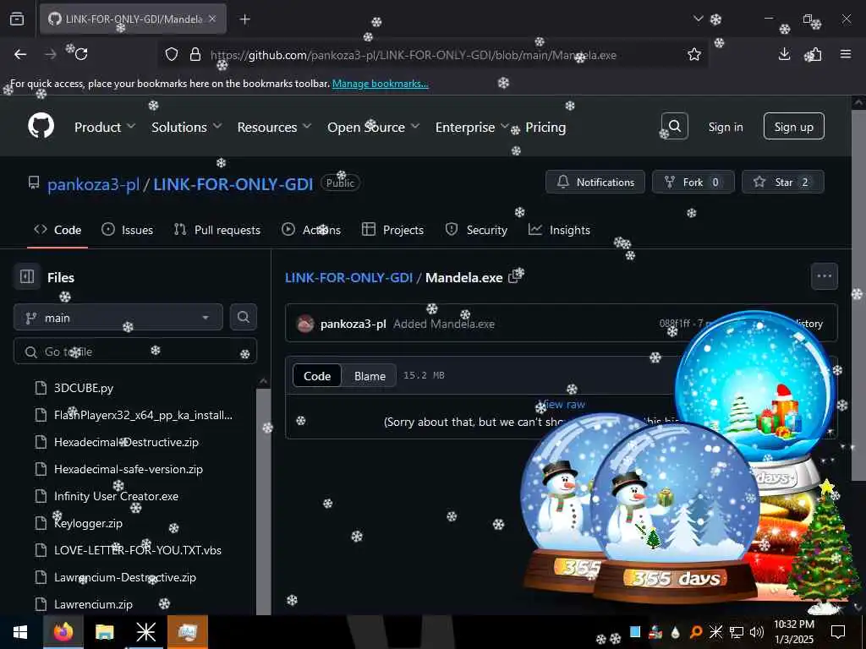Copy file path icon beside Mandela.exe
Screen dimensions: 866x649
point(515,277)
